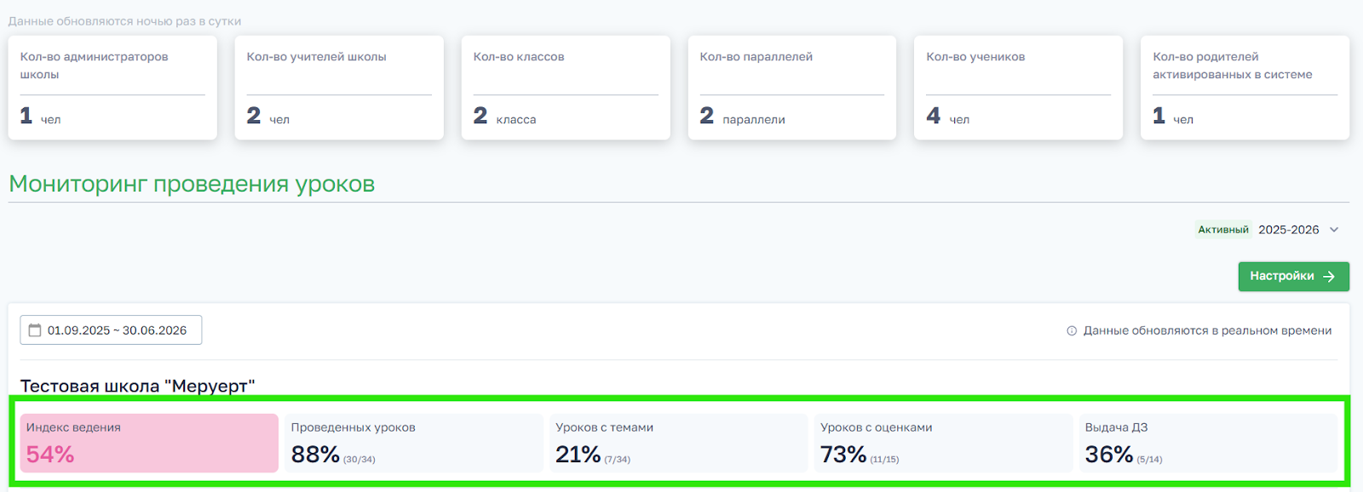Screen dimensions: 1363x492
Task: Open the date range 01.09.2025 ~ 30.06.2026 field
Action: pos(111,330)
